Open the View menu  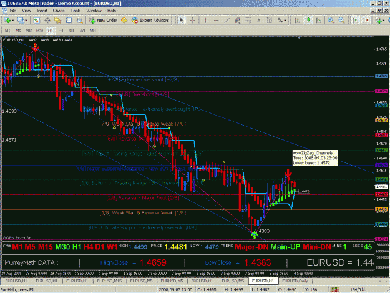click(x=26, y=11)
